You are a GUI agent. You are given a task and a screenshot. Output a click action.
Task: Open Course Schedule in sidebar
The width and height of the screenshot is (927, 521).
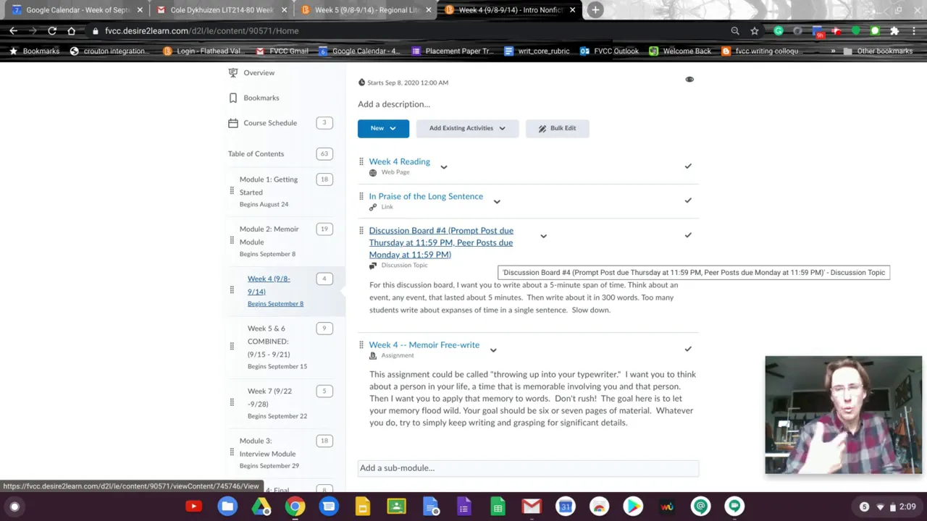269,123
